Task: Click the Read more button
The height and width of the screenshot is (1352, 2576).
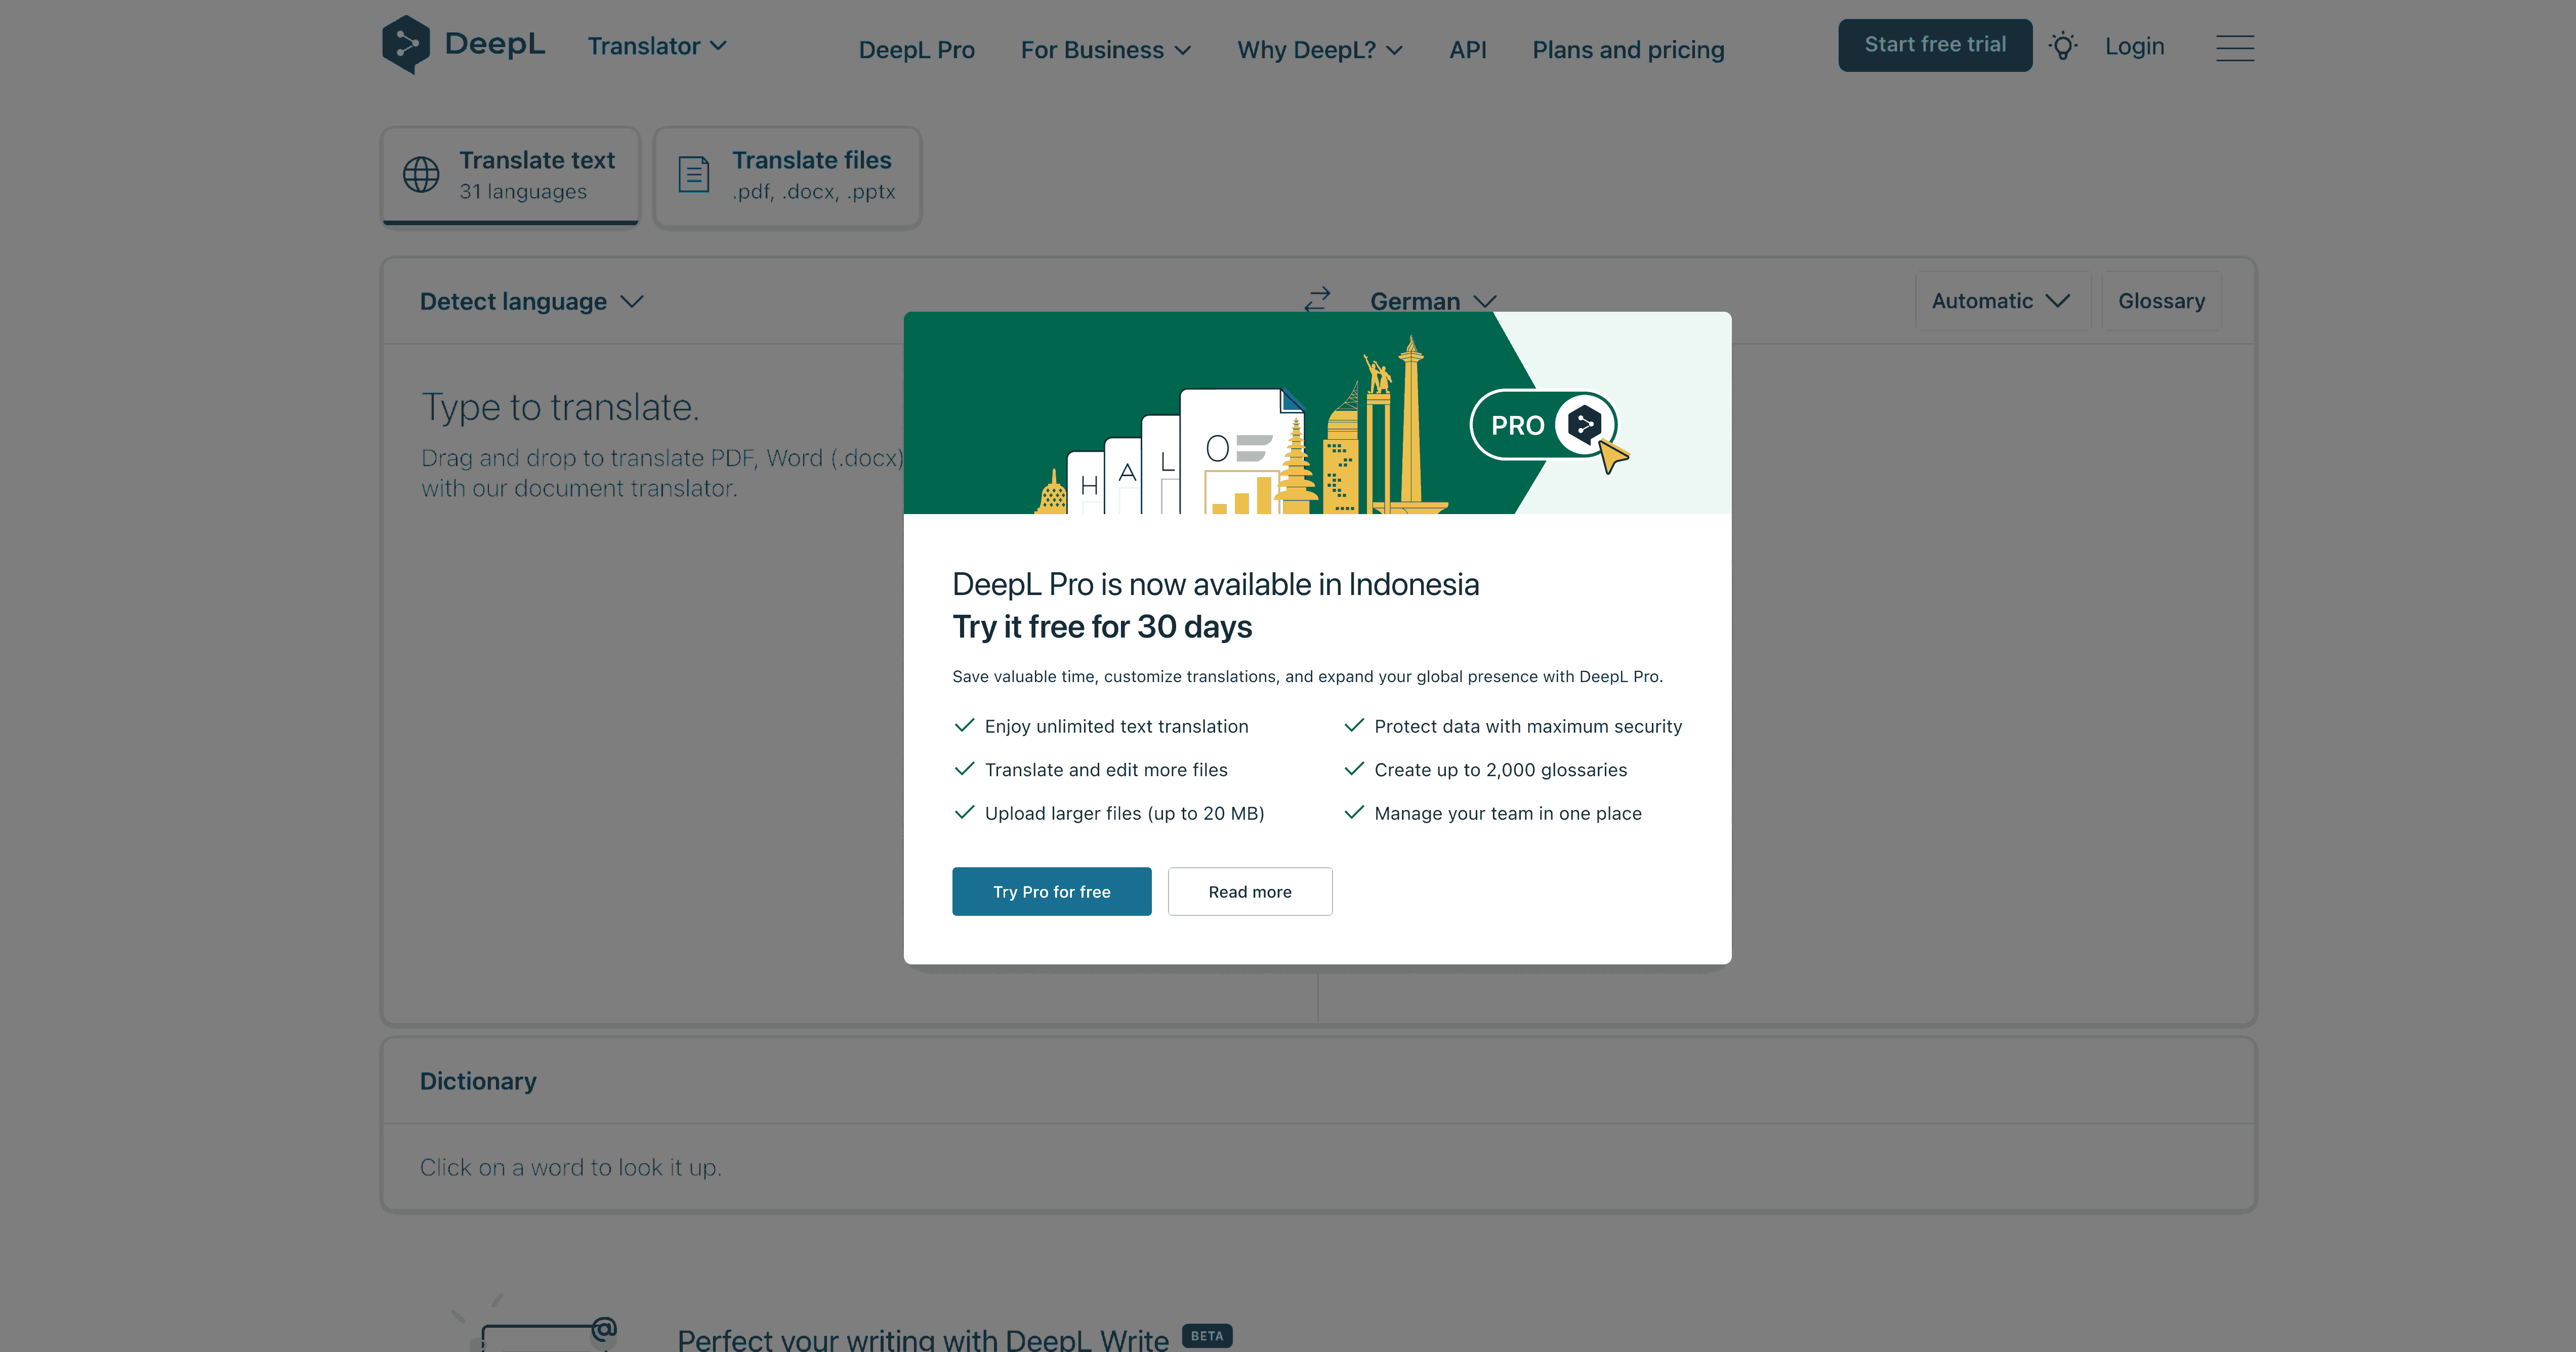Action: [1249, 891]
